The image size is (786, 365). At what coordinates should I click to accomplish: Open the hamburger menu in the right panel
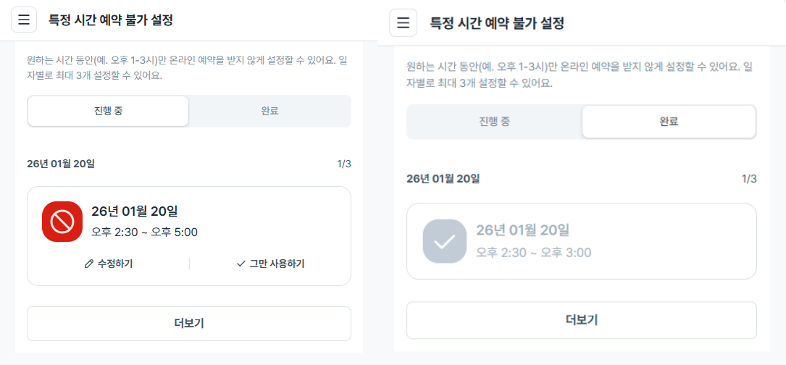[404, 22]
